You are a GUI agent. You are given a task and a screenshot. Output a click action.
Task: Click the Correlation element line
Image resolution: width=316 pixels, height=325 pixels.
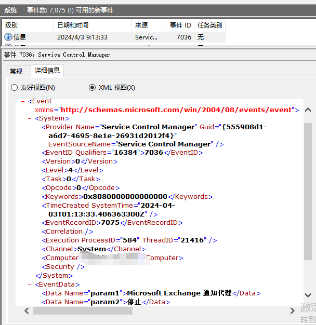pyautogui.click(x=68, y=232)
